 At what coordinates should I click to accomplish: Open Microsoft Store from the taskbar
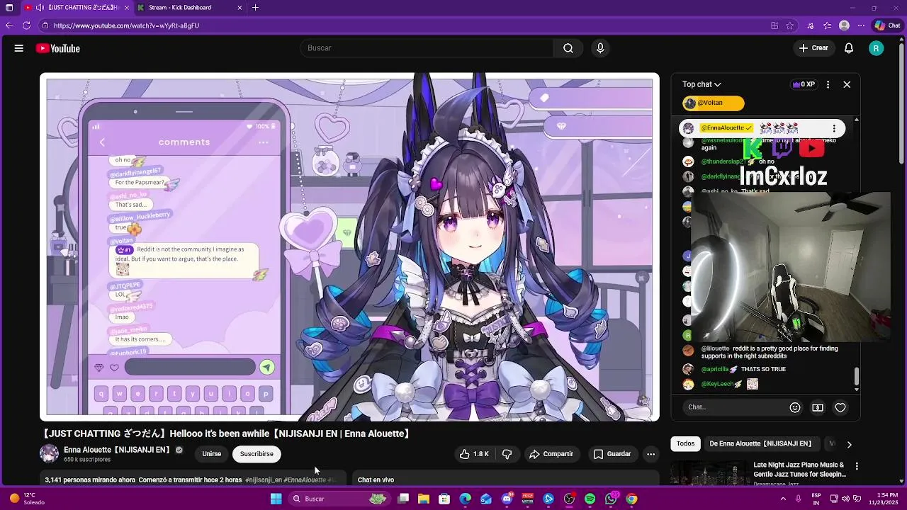point(444,499)
